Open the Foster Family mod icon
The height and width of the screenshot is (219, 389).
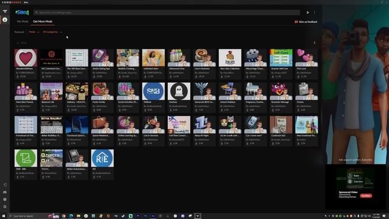103,91
